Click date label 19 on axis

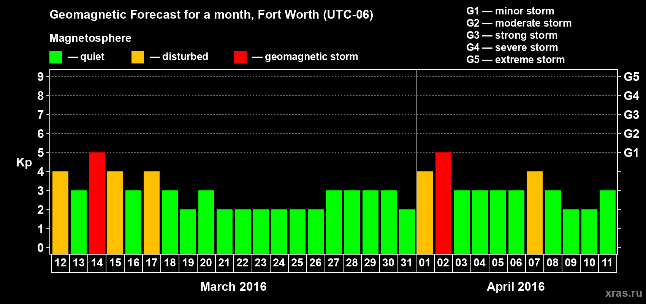click(188, 263)
